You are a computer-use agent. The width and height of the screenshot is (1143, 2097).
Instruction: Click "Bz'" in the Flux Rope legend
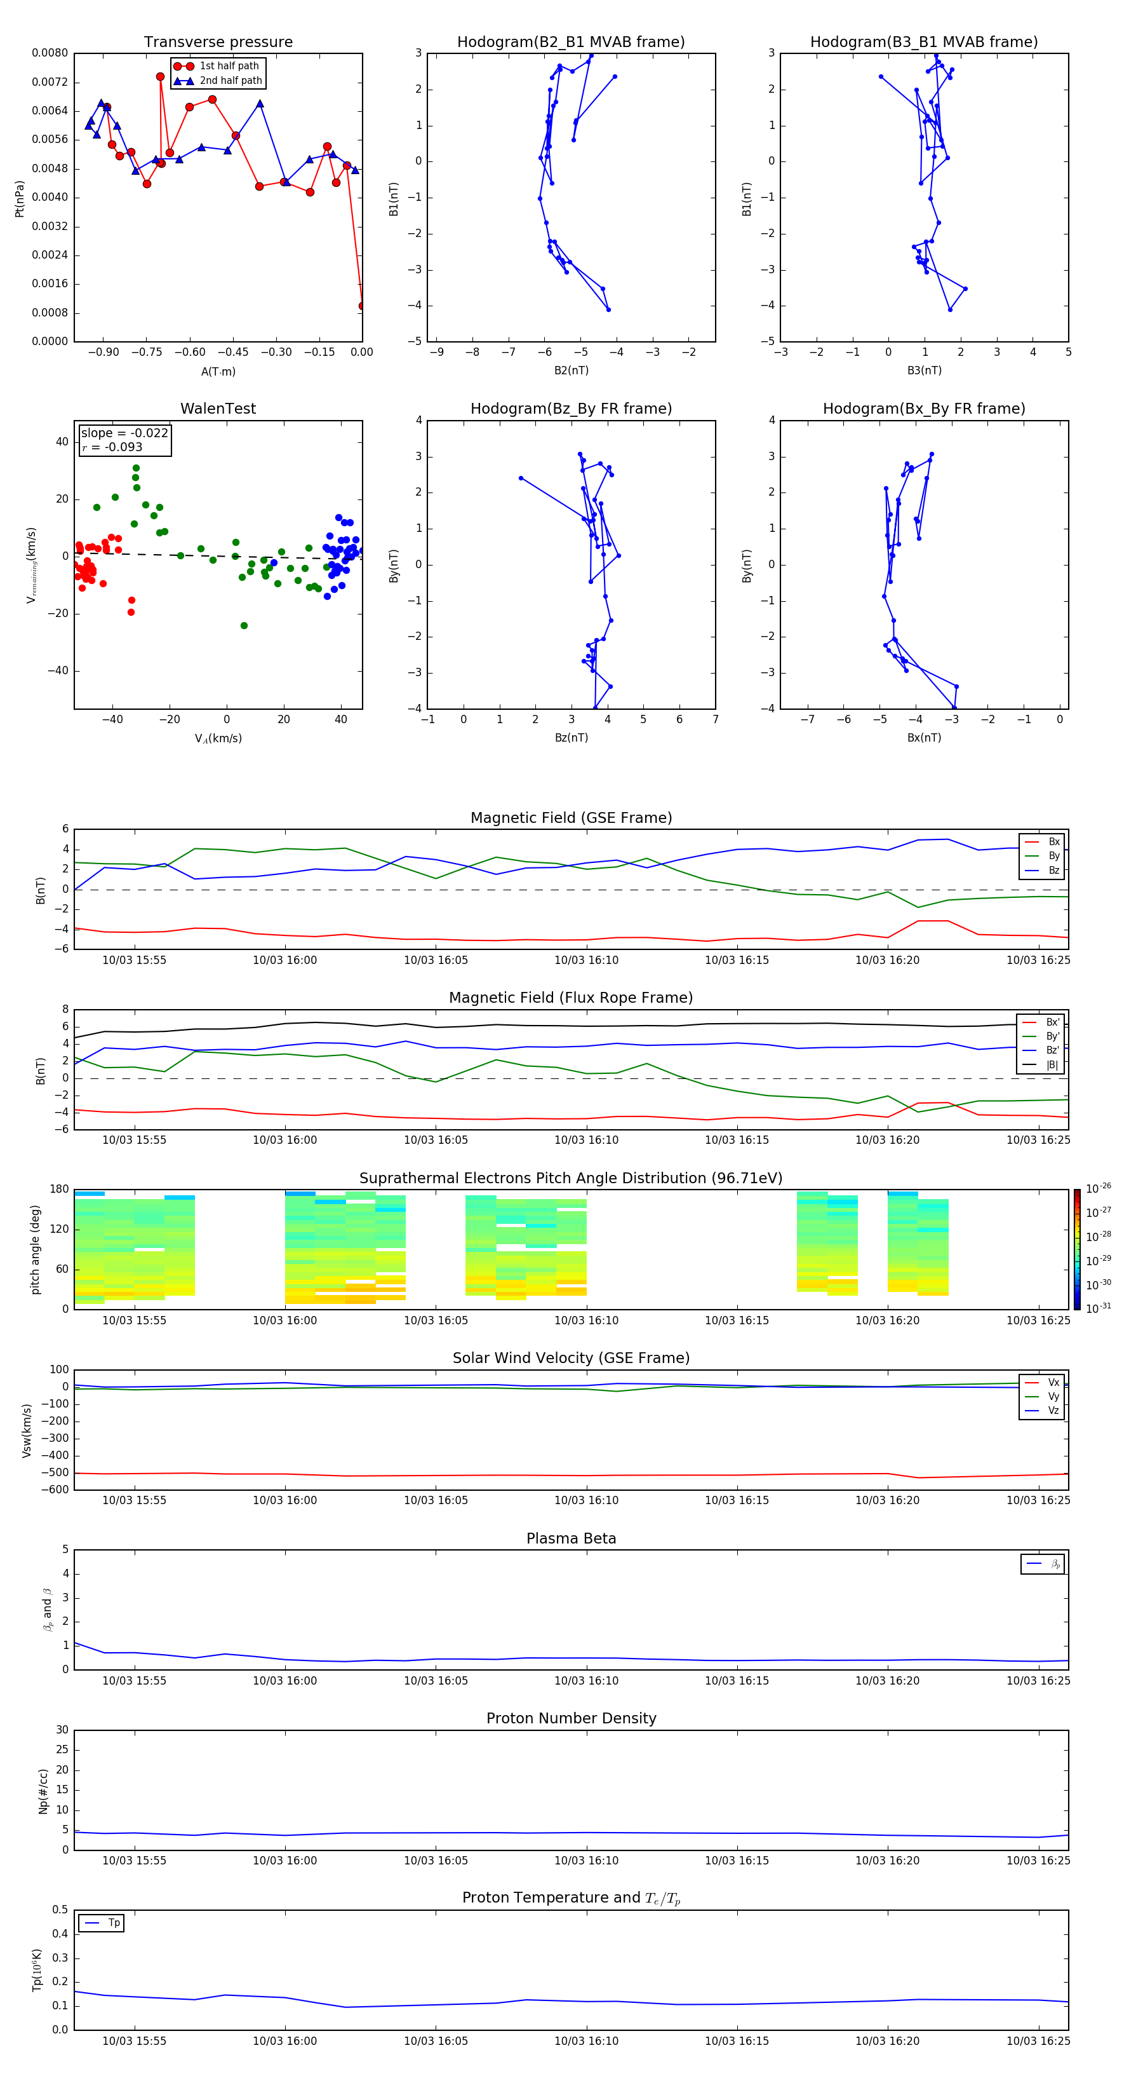point(1053,1050)
